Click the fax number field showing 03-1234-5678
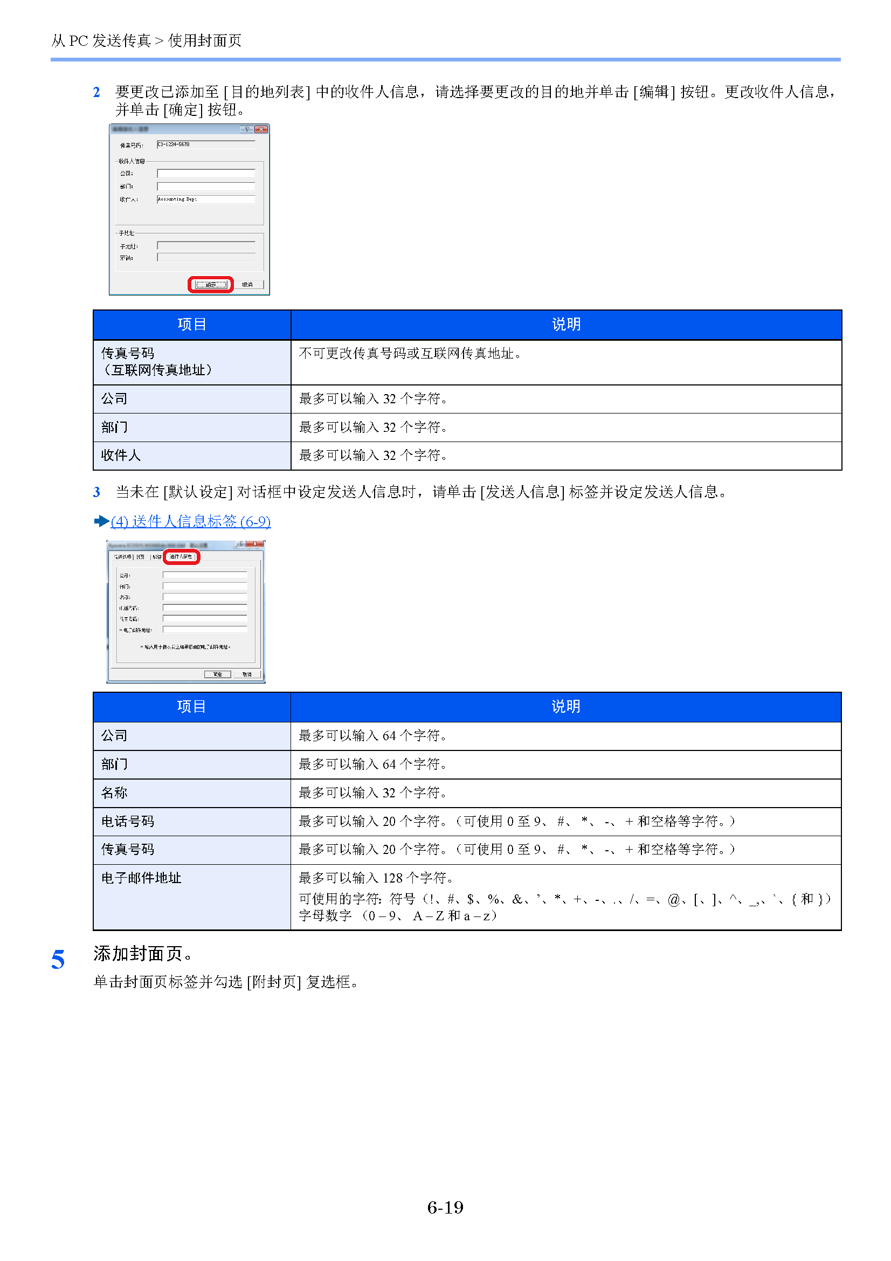This screenshot has width=891, height=1261. point(206,144)
